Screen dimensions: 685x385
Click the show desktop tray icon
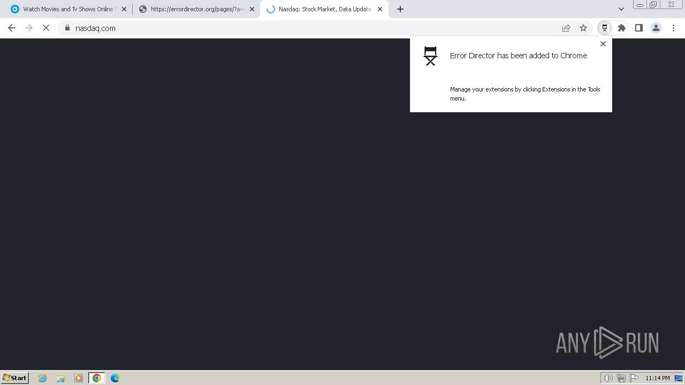(679, 378)
